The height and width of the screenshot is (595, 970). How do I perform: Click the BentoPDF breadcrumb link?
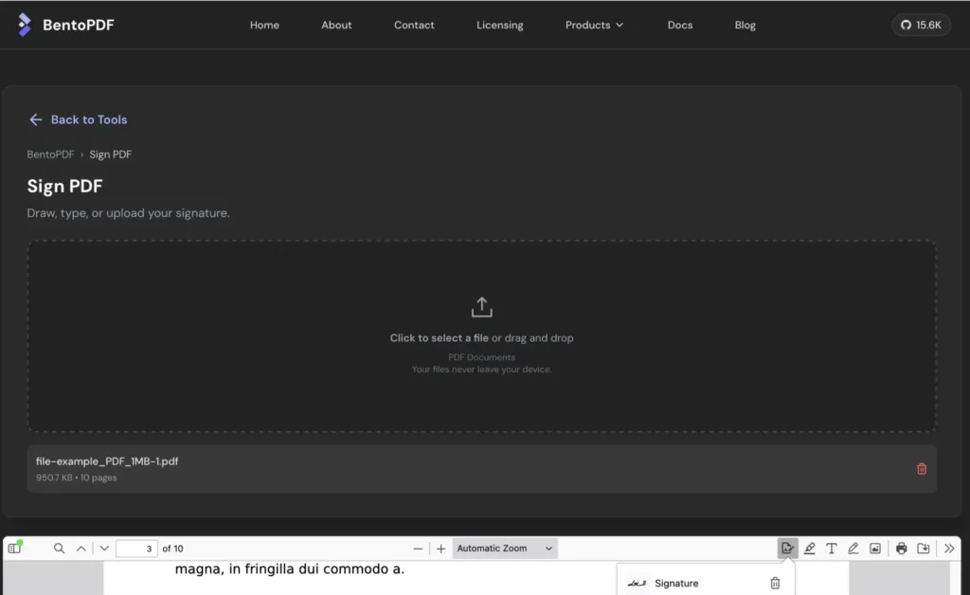50,154
